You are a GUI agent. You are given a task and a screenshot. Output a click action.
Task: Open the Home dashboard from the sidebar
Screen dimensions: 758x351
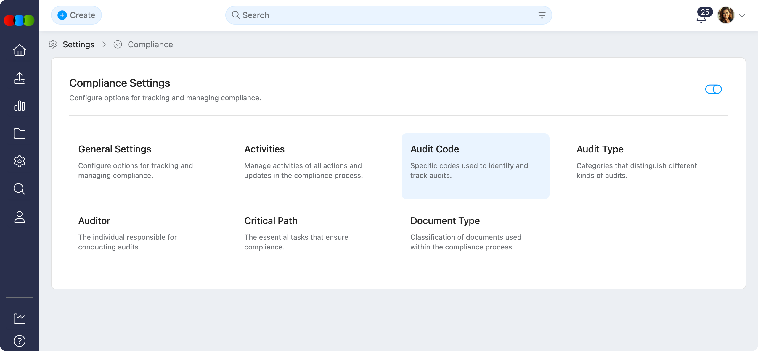pyautogui.click(x=19, y=50)
